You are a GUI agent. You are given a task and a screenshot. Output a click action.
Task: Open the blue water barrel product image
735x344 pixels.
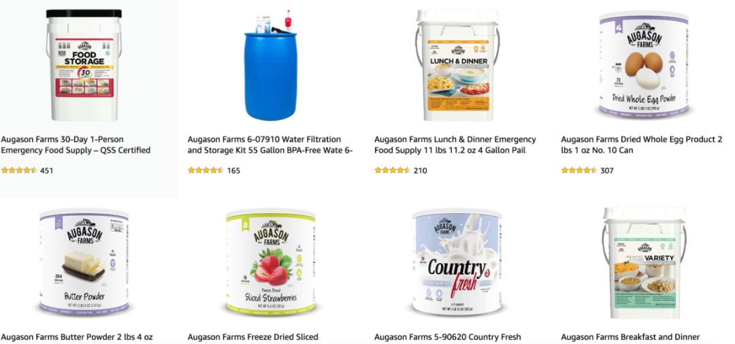click(270, 65)
